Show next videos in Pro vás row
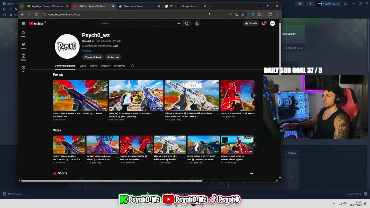 click(x=254, y=95)
